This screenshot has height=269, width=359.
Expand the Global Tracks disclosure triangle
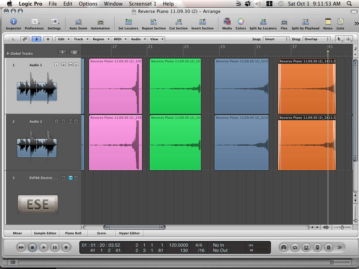pos(8,54)
